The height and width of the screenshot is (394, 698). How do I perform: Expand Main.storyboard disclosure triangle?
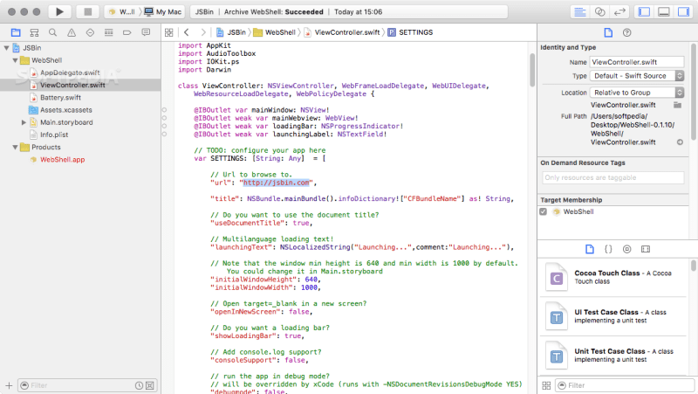(x=24, y=122)
